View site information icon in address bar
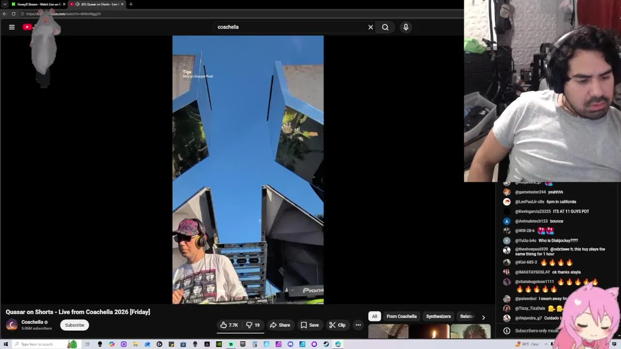The width and height of the screenshot is (621, 349). click(22, 14)
